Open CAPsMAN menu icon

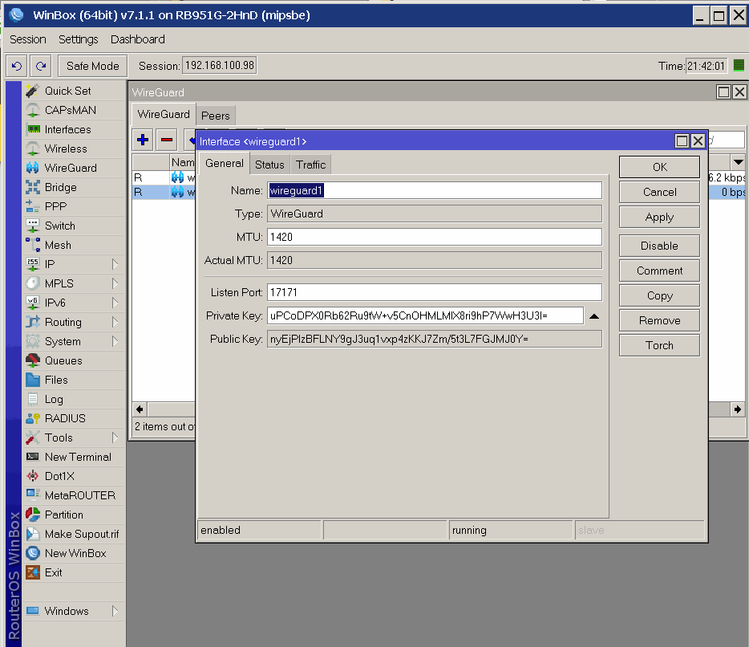pyautogui.click(x=33, y=110)
